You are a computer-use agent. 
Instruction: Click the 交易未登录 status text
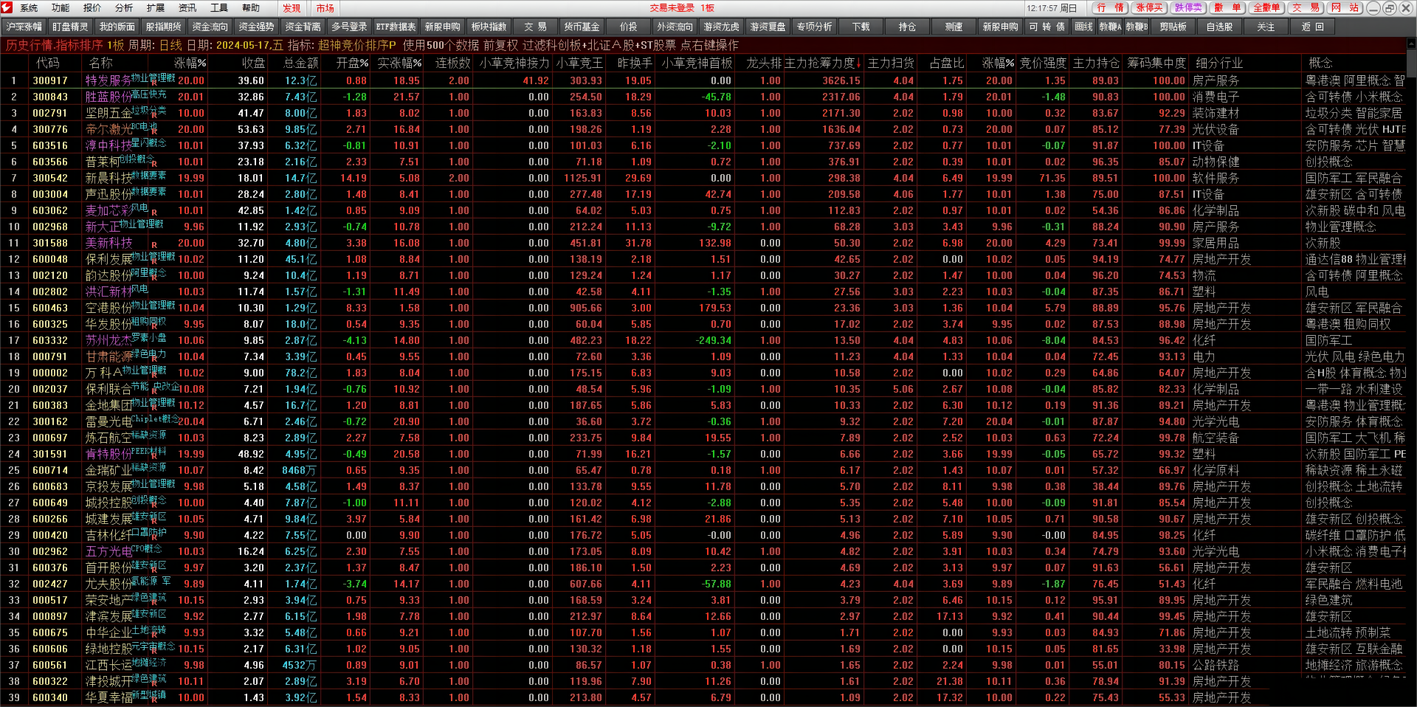[672, 8]
